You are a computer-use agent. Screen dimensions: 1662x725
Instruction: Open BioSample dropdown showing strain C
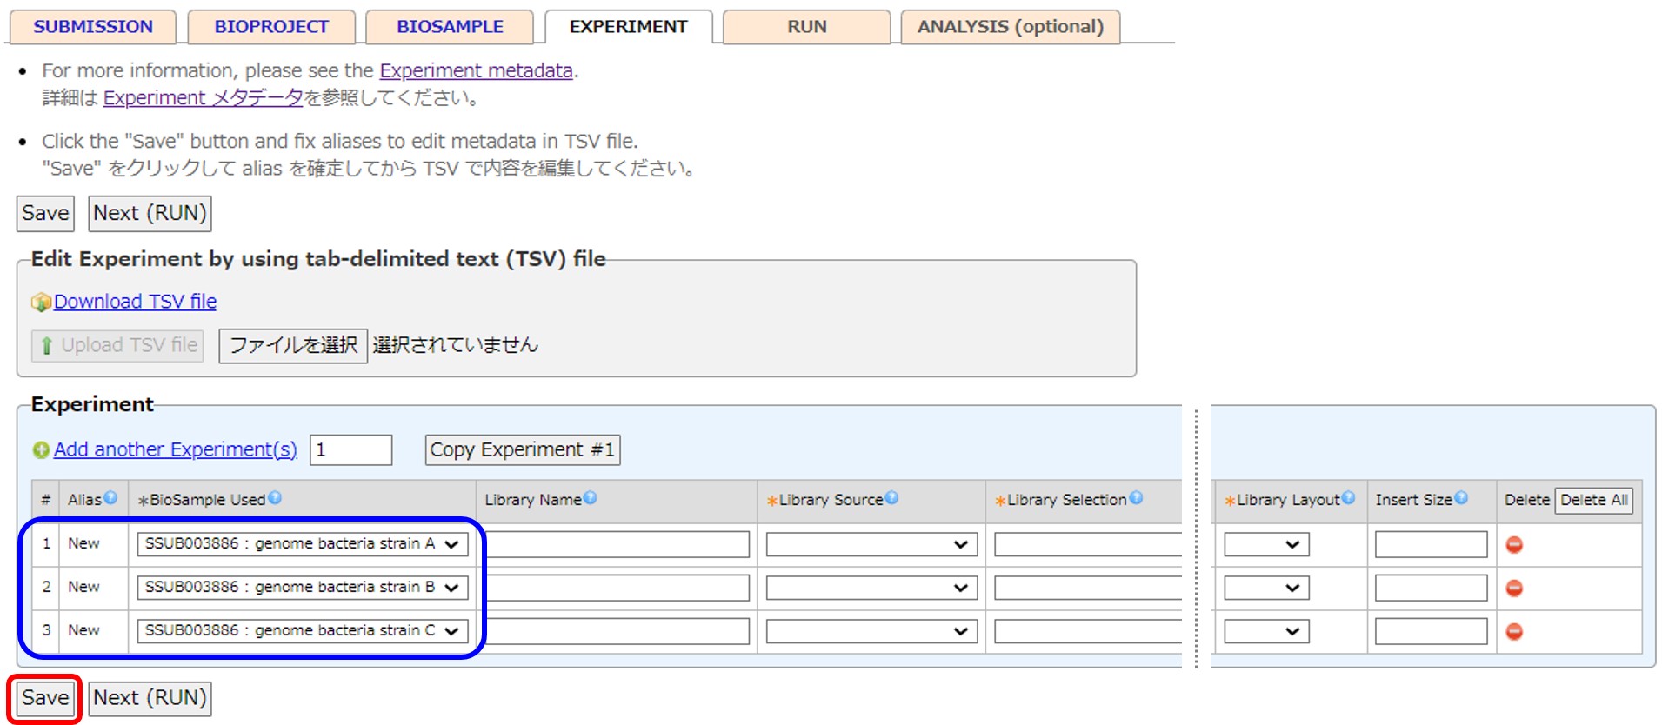tap(302, 631)
